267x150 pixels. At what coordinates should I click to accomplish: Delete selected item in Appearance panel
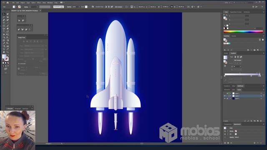click(x=261, y=143)
